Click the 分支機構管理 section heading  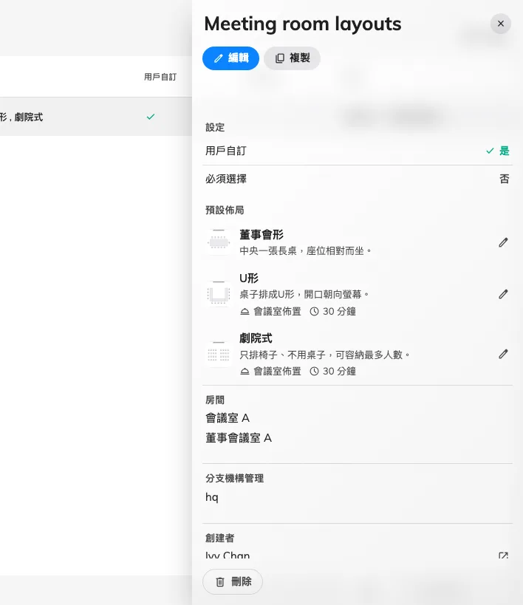pos(235,479)
